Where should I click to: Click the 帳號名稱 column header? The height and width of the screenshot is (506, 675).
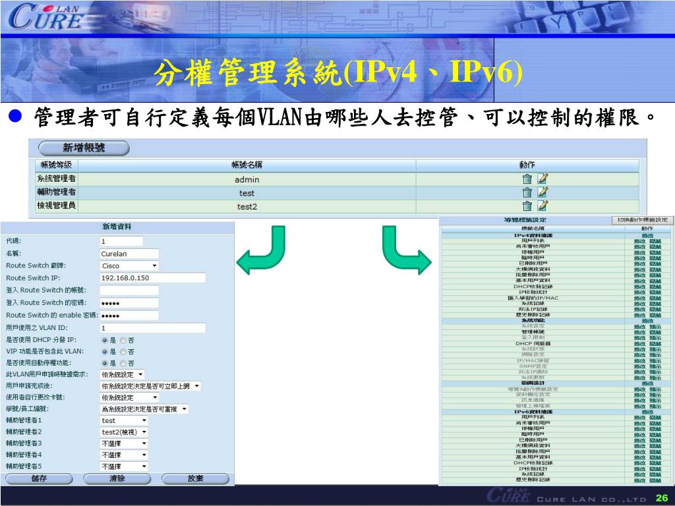coord(247,165)
